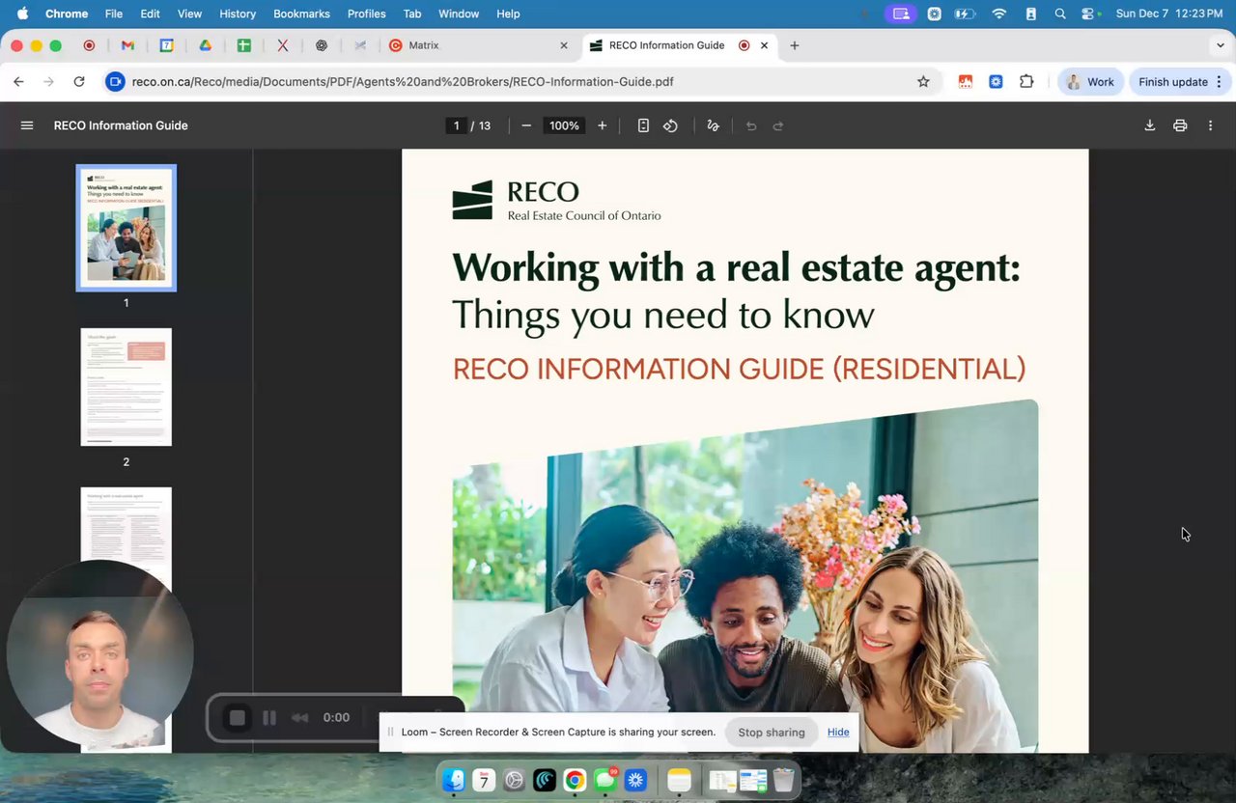
Task: Open the Apple menu
Action: click(22, 14)
